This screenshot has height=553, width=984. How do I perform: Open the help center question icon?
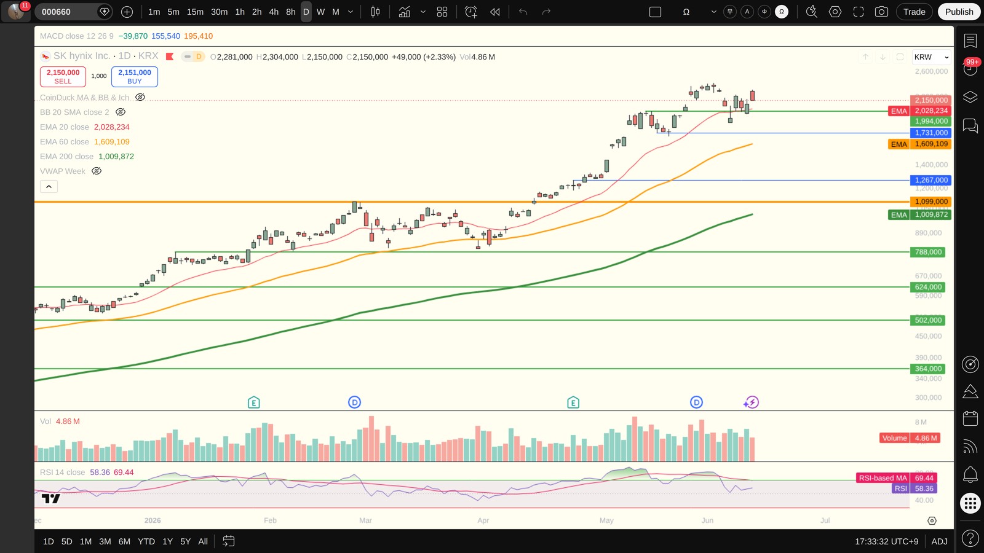[x=970, y=538]
